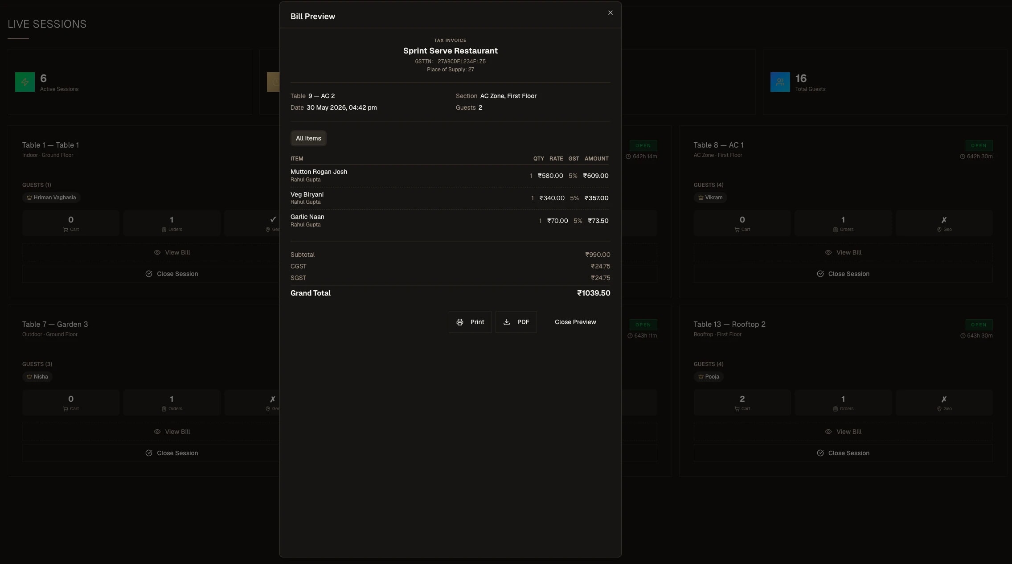Click Table 13 Orders count tile
This screenshot has width=1012, height=564.
[x=843, y=402]
